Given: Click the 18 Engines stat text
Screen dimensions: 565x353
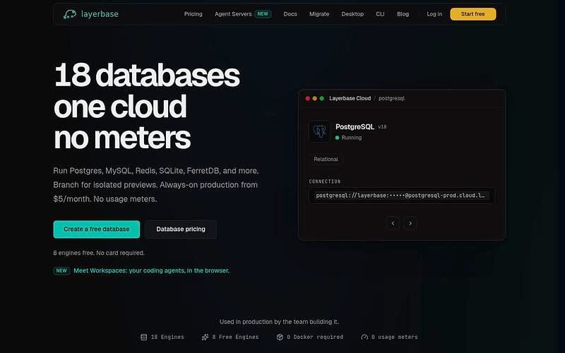Looking at the screenshot, I should (x=167, y=337).
